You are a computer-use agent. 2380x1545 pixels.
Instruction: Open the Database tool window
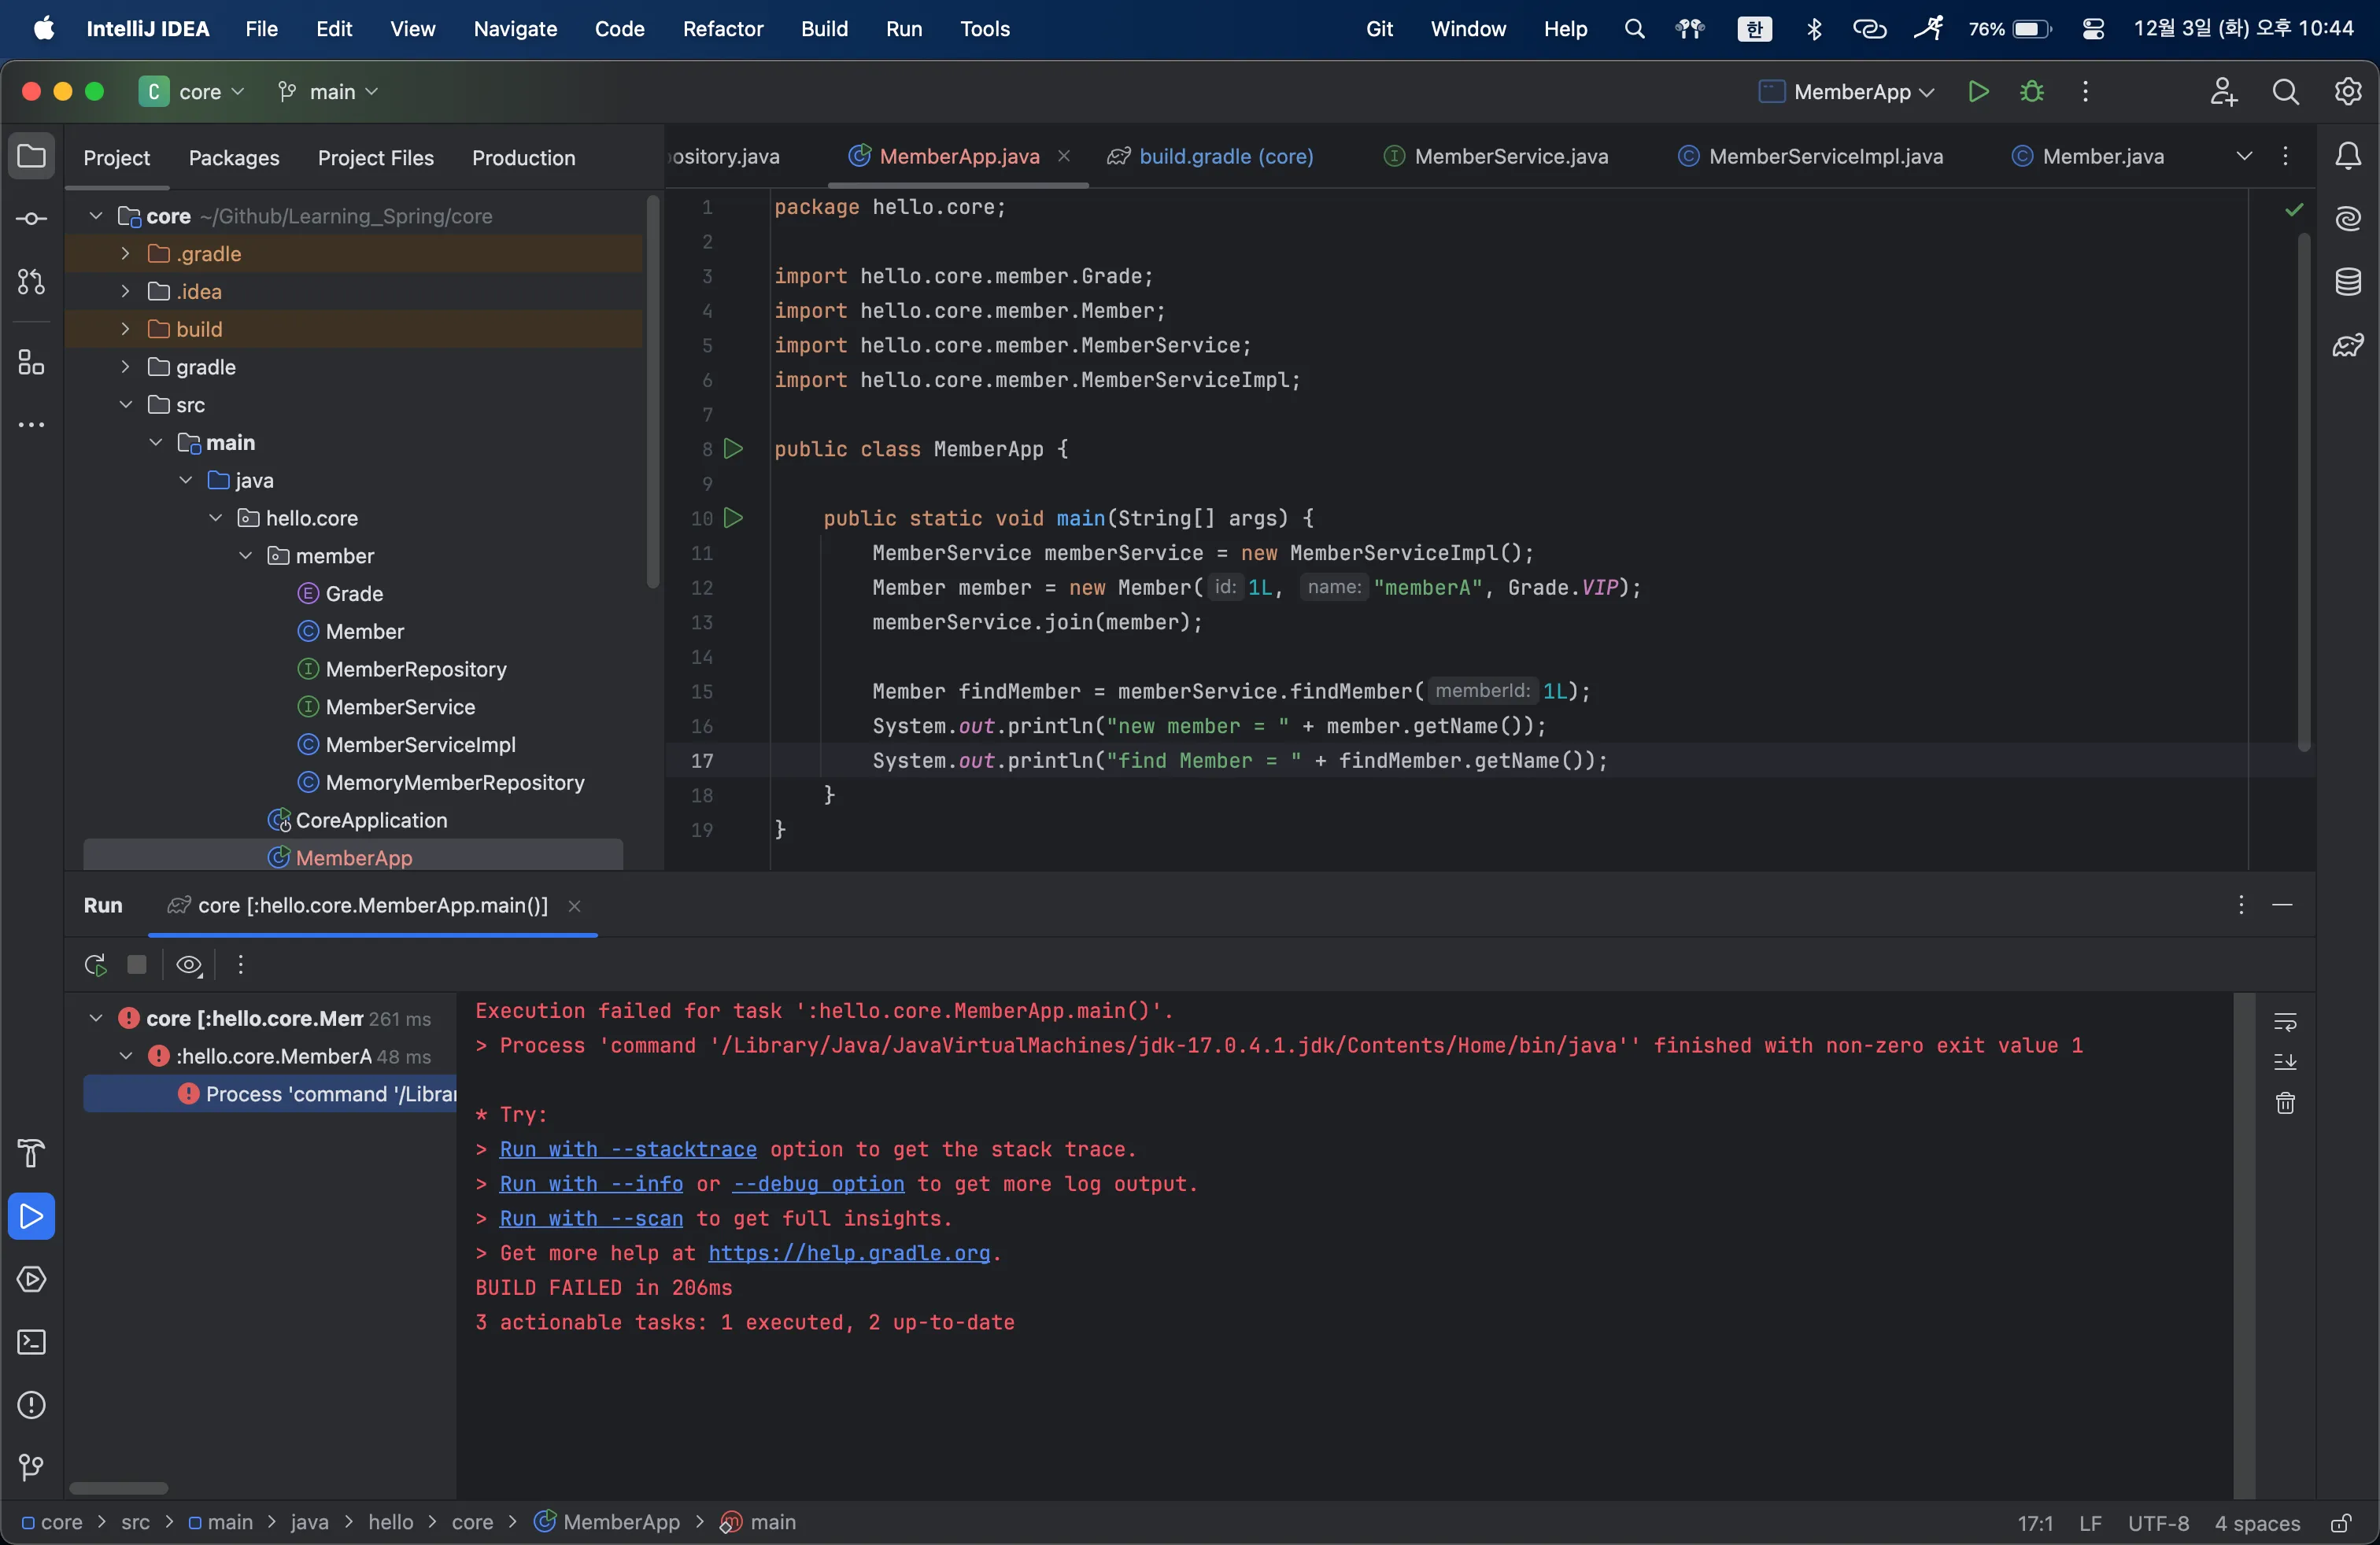2348,282
